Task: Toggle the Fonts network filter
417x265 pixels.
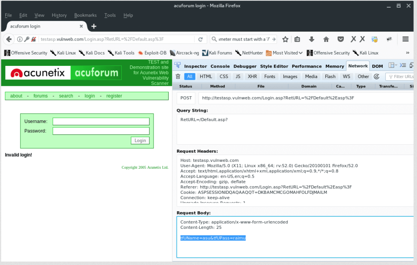Action: tap(270, 76)
